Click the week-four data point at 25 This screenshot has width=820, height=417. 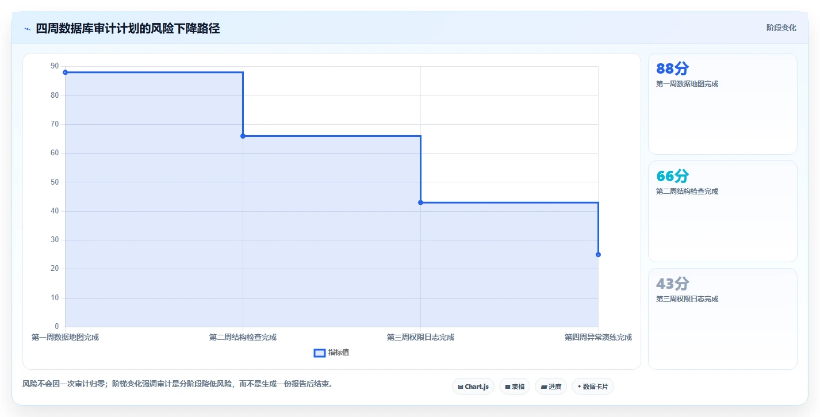[x=598, y=254]
